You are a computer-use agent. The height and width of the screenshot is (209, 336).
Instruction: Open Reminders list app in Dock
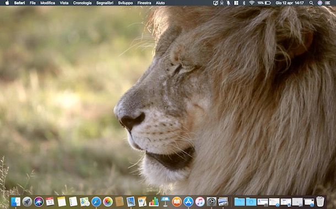[73, 202]
